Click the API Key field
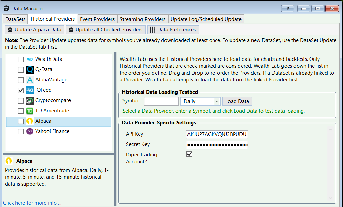 pyautogui.click(x=217, y=134)
